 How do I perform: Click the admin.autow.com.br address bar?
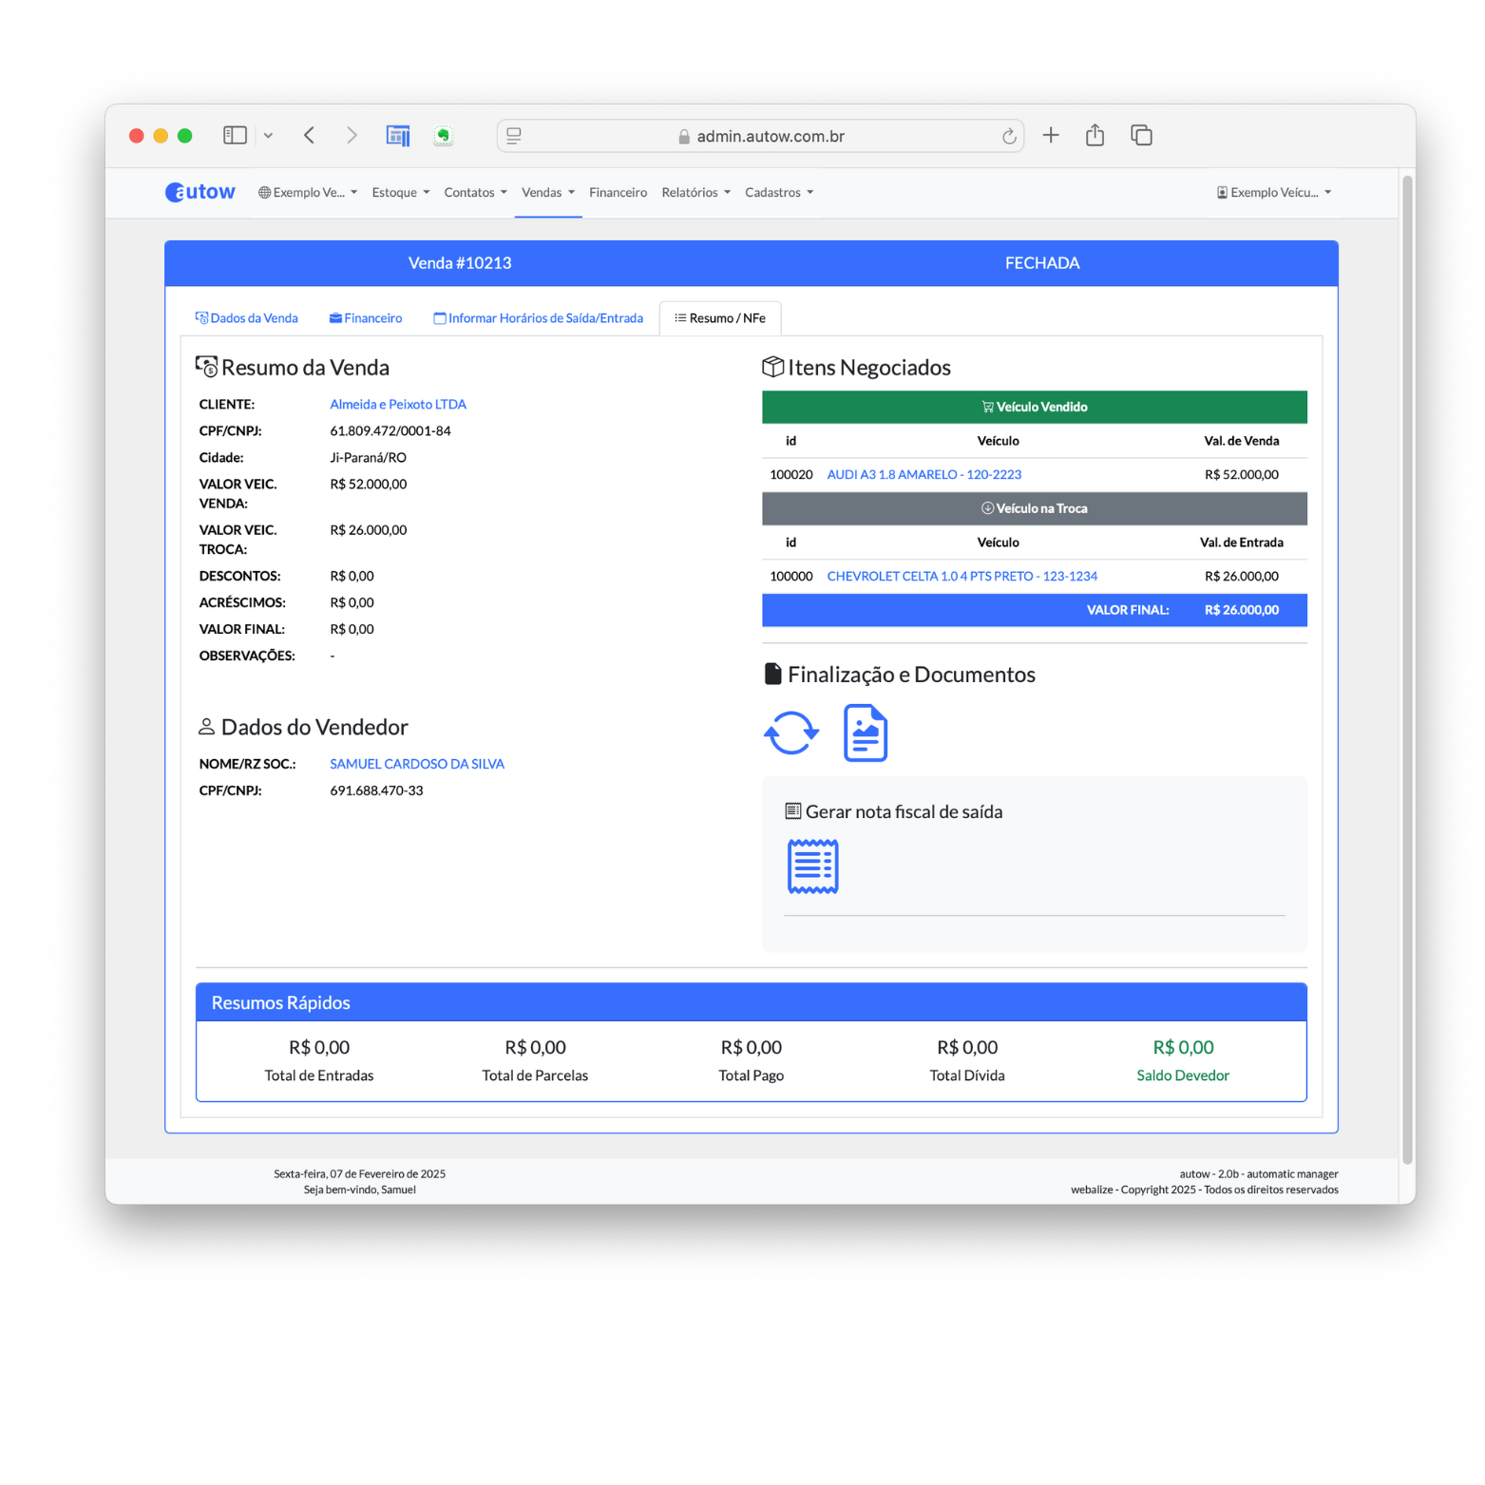(x=770, y=137)
